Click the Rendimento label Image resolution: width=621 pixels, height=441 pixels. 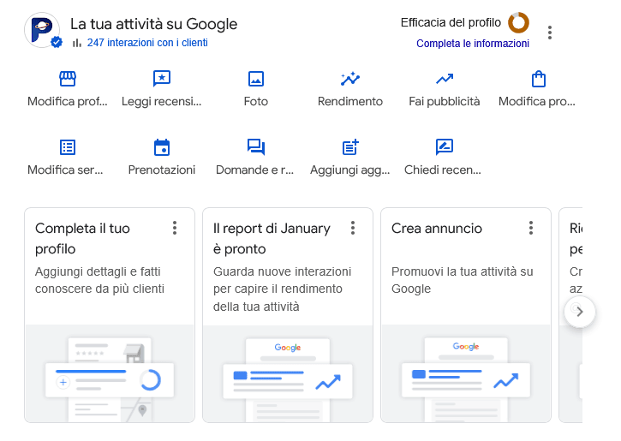click(x=350, y=102)
